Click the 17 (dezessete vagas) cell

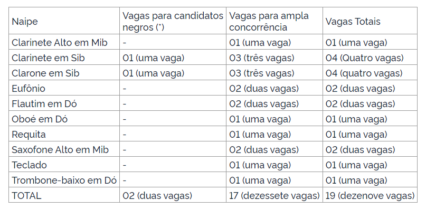(274, 195)
